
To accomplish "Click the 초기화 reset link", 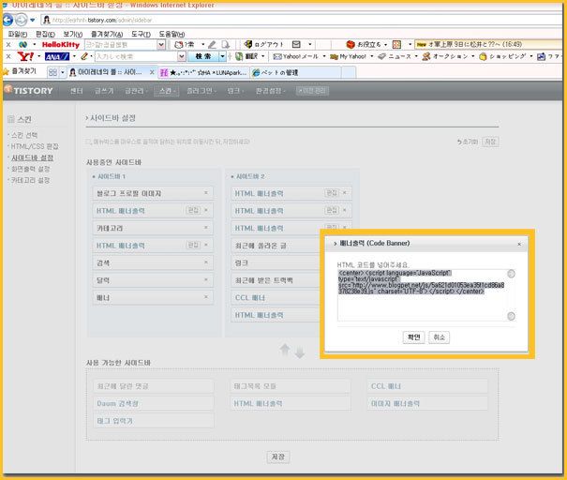I will [x=468, y=142].
